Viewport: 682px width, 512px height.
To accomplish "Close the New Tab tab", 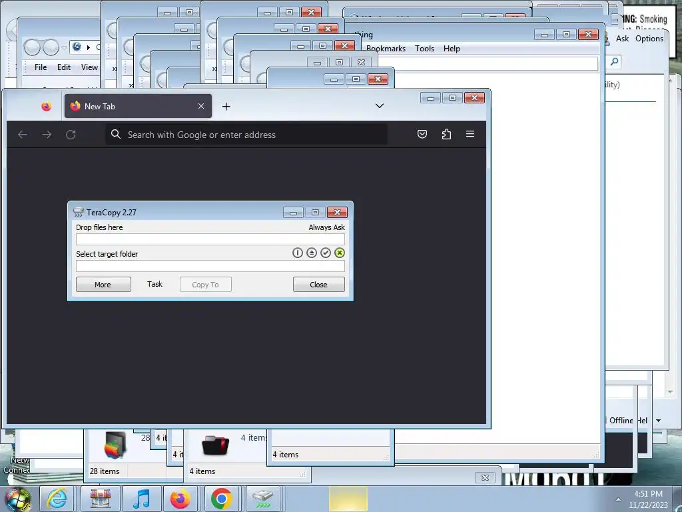I will click(x=201, y=106).
